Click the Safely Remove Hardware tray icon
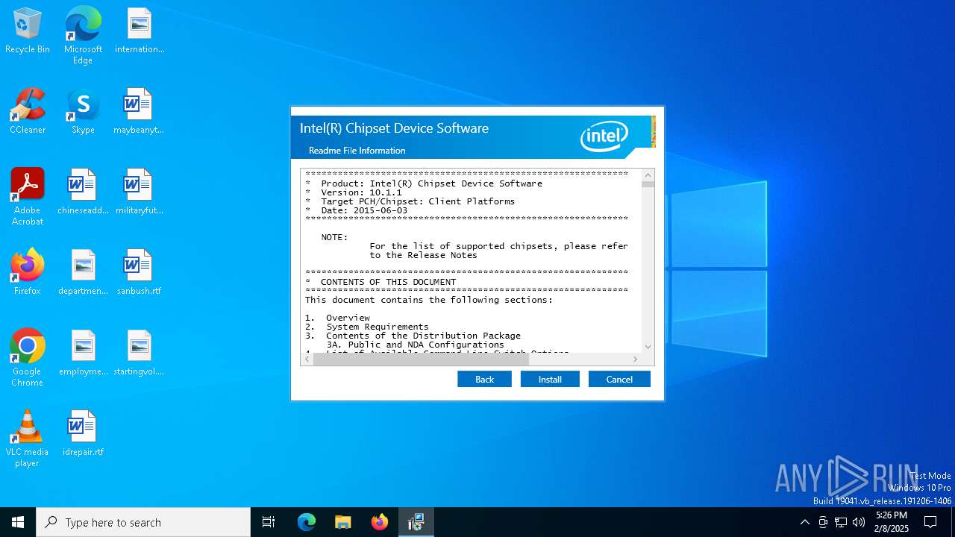Screen dimensions: 955x537 click(823, 522)
